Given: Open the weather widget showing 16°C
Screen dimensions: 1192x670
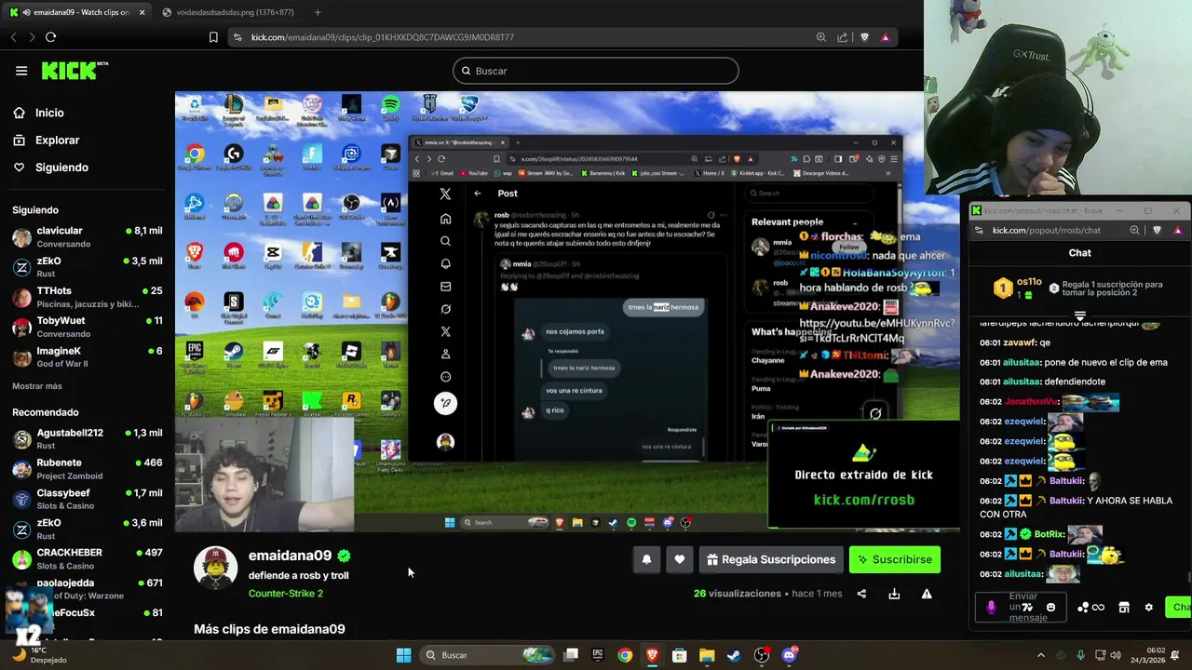Looking at the screenshot, I should [x=37, y=654].
